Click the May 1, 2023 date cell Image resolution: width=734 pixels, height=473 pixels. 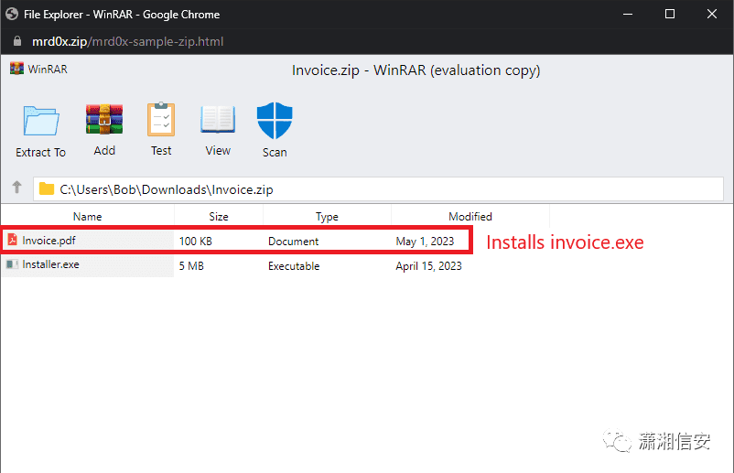tap(425, 242)
